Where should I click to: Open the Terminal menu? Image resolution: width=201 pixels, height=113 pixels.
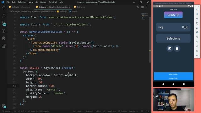[52, 2]
